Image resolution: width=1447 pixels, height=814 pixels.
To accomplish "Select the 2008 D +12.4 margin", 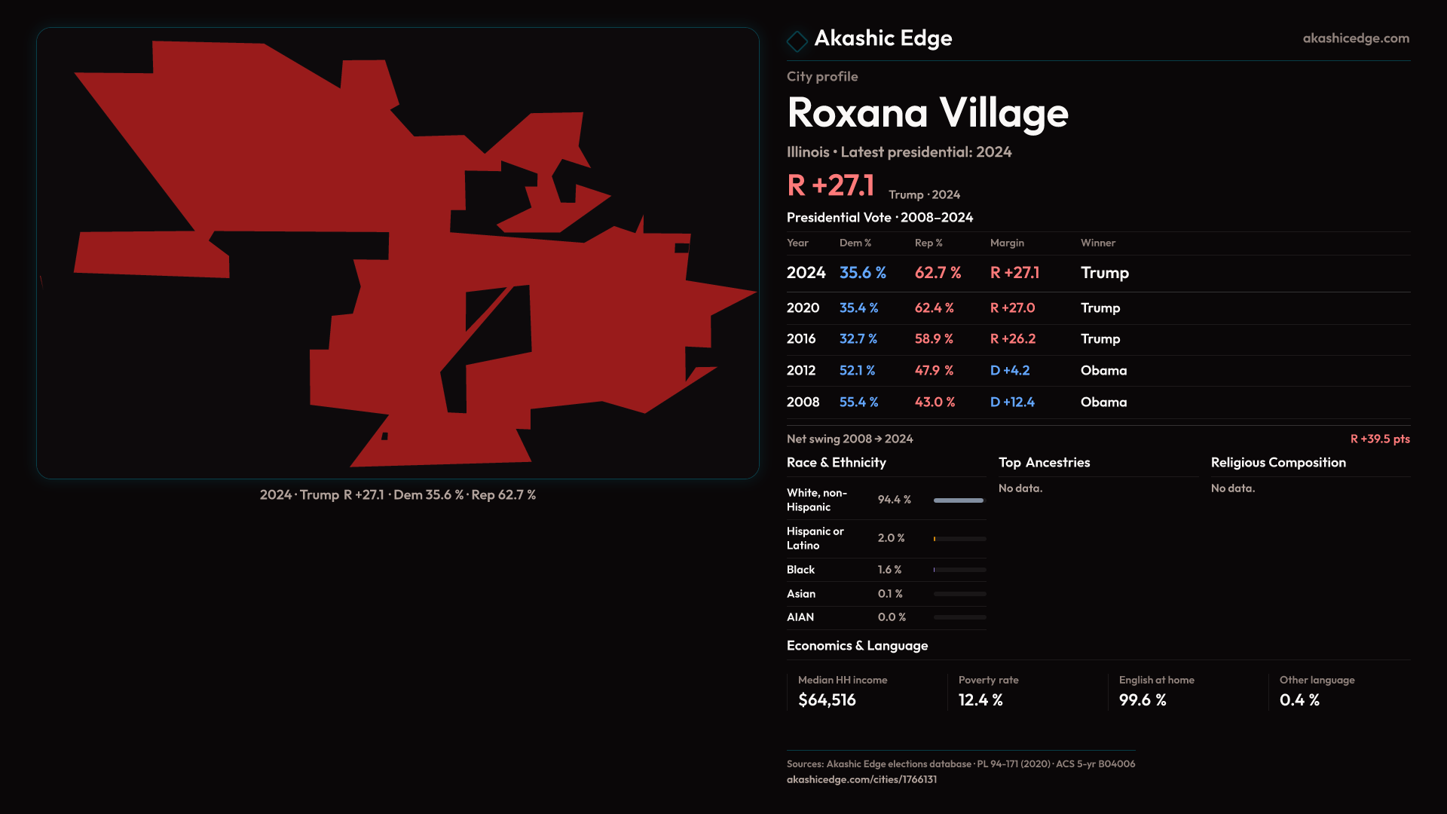I will tap(1011, 402).
